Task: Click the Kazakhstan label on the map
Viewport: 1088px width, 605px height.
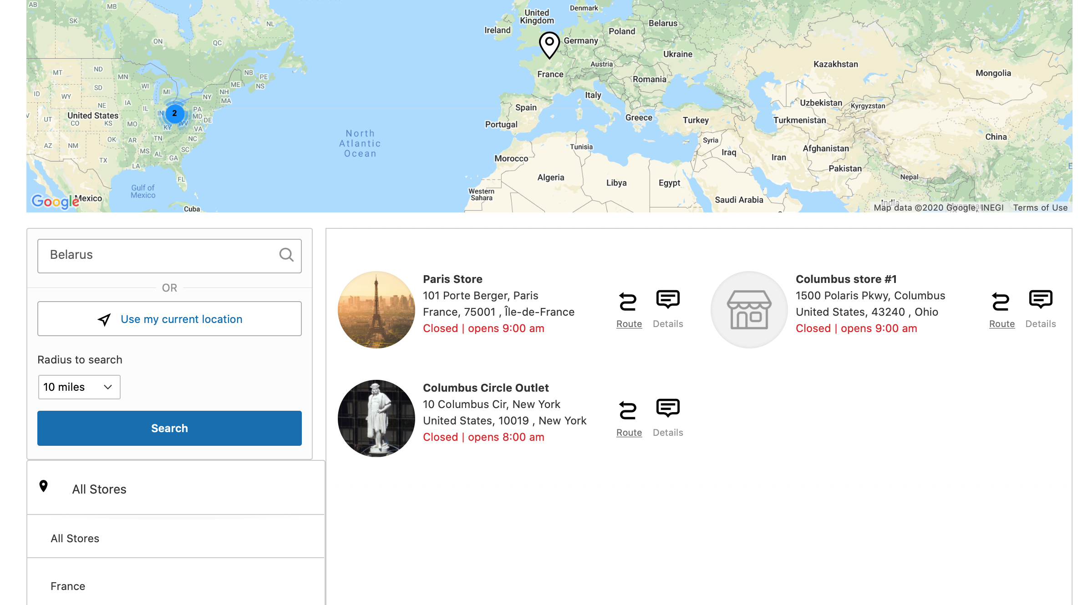Action: click(836, 64)
